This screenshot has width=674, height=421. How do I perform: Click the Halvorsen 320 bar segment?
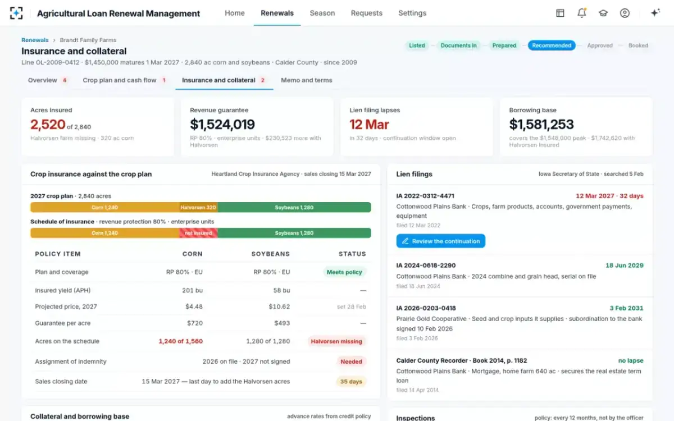click(198, 207)
